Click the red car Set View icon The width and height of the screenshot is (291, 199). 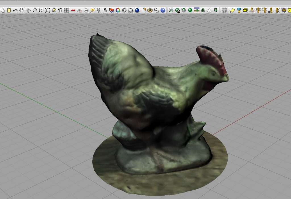(x=73, y=11)
